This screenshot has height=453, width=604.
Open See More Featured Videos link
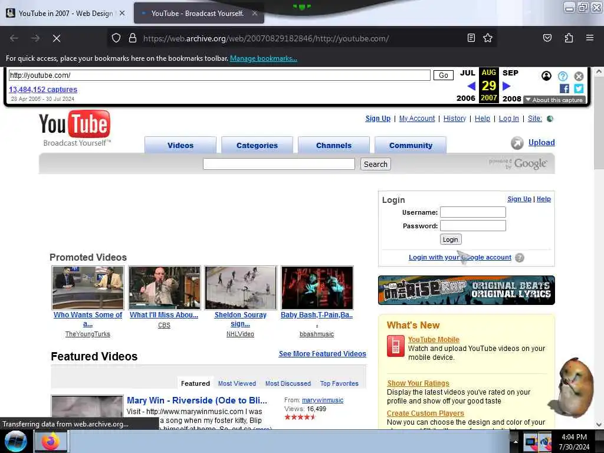[x=323, y=354]
